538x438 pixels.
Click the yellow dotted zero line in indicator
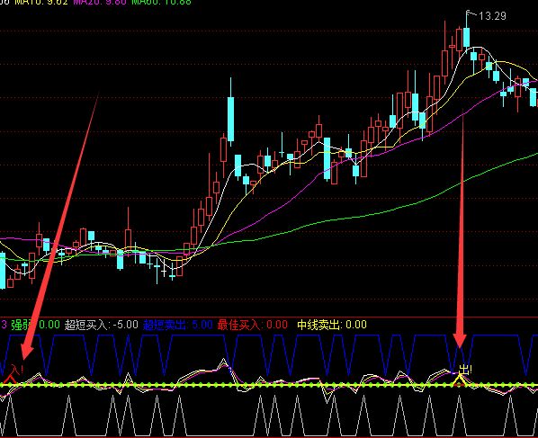point(269,386)
